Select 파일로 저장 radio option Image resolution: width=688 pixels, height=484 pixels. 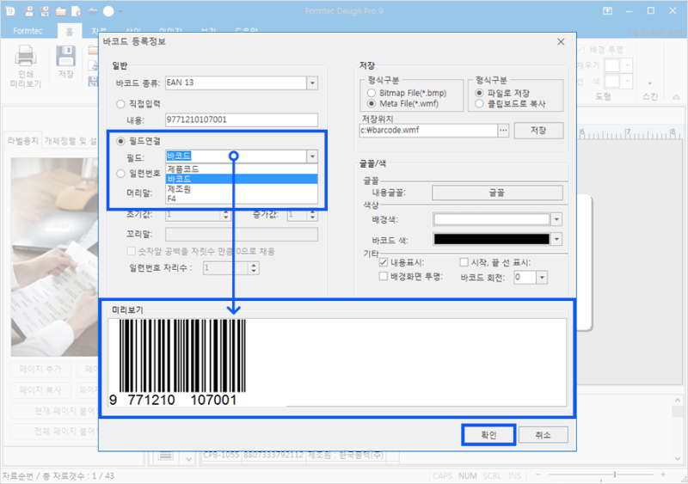pos(479,93)
